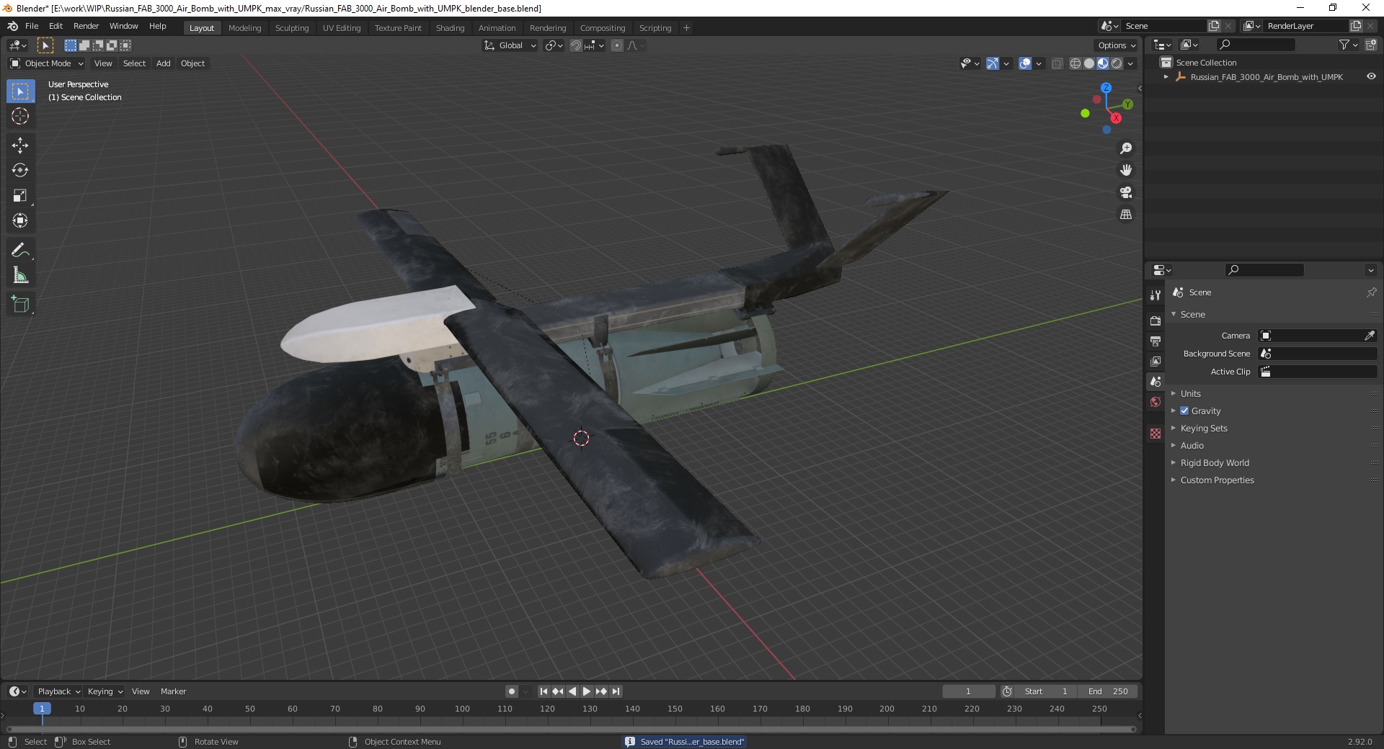Uncheck the Gravity checkbox
The image size is (1384, 749).
(1184, 411)
